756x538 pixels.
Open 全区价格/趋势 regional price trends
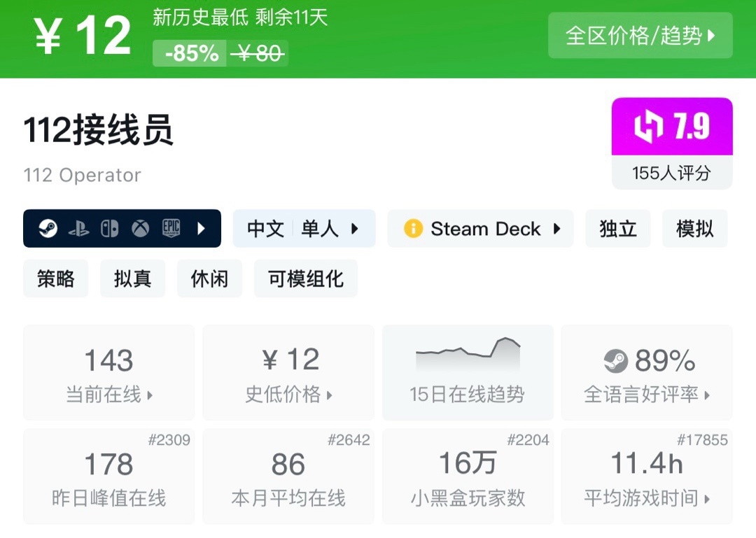point(639,35)
